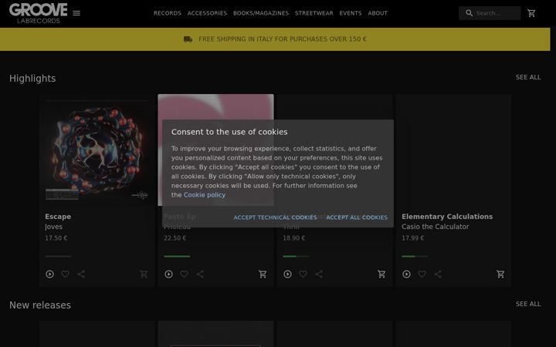Go to Books/Magazines section

(261, 13)
